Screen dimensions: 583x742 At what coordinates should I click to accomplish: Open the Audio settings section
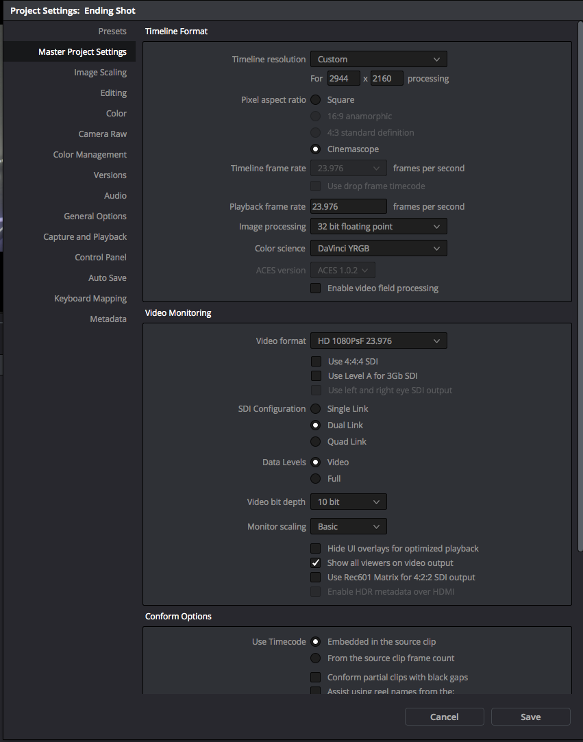(x=116, y=195)
